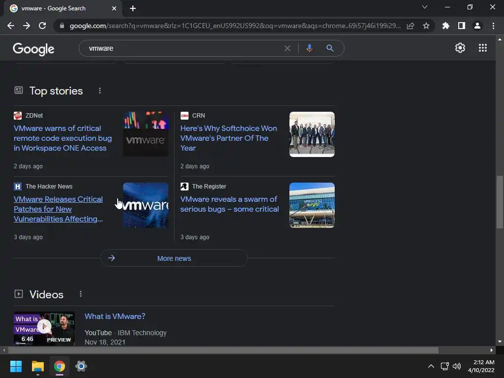Image resolution: width=504 pixels, height=378 pixels.
Task: Click the scroll down arrow
Action: [x=500, y=342]
